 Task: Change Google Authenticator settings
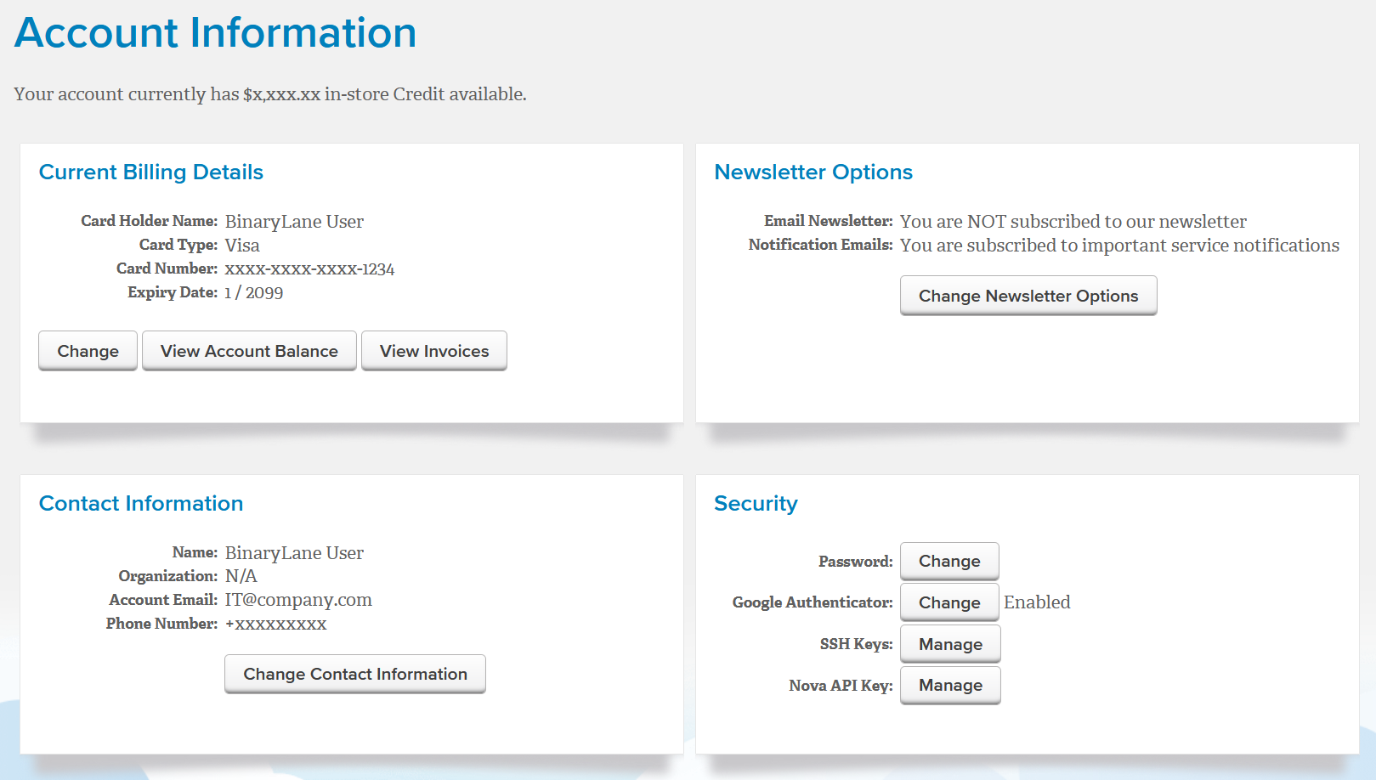949,602
